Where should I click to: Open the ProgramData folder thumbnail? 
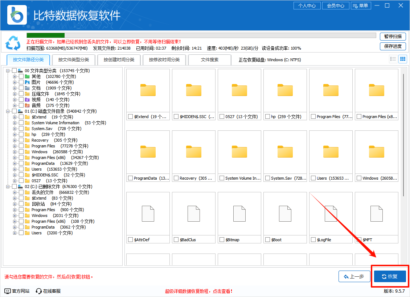coord(148,152)
